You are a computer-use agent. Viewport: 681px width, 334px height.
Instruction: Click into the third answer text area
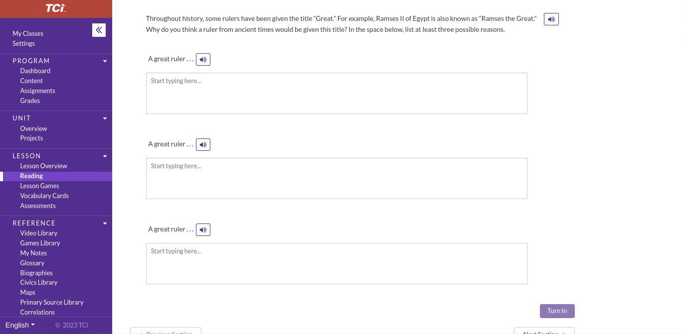[337, 264]
